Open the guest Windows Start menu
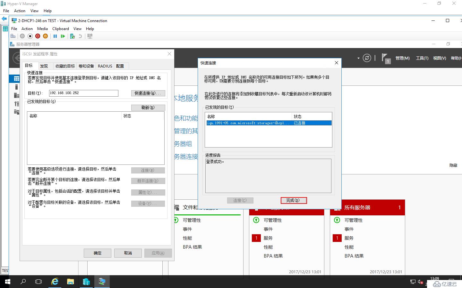 tap(8, 282)
